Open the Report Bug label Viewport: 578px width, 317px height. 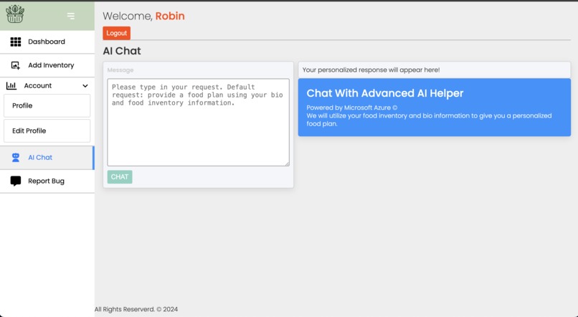[x=46, y=181]
